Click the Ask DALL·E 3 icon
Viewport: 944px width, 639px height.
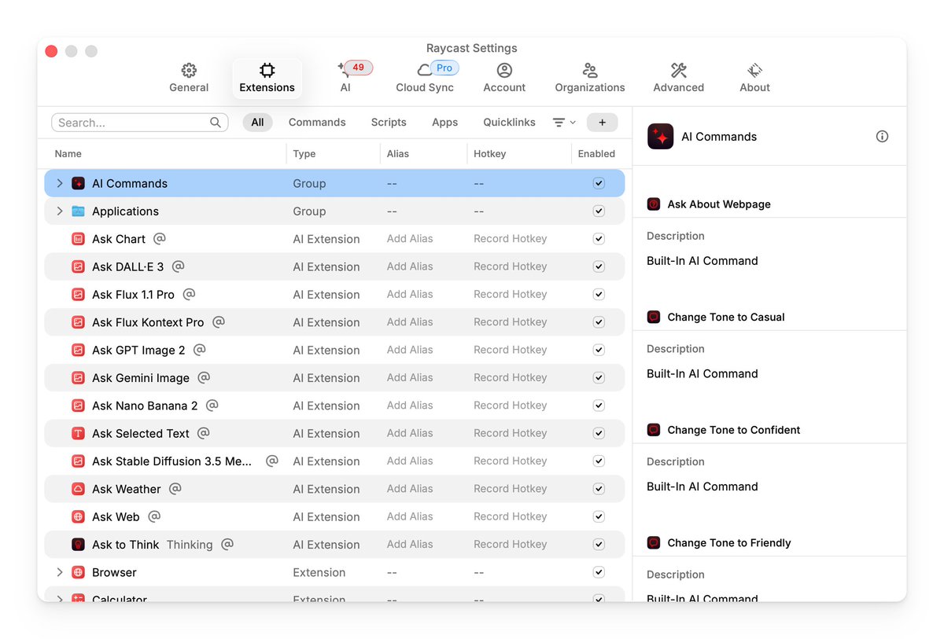click(x=78, y=266)
